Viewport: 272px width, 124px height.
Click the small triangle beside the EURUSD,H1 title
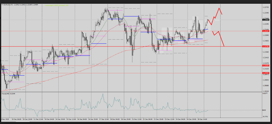[x=2, y=5]
